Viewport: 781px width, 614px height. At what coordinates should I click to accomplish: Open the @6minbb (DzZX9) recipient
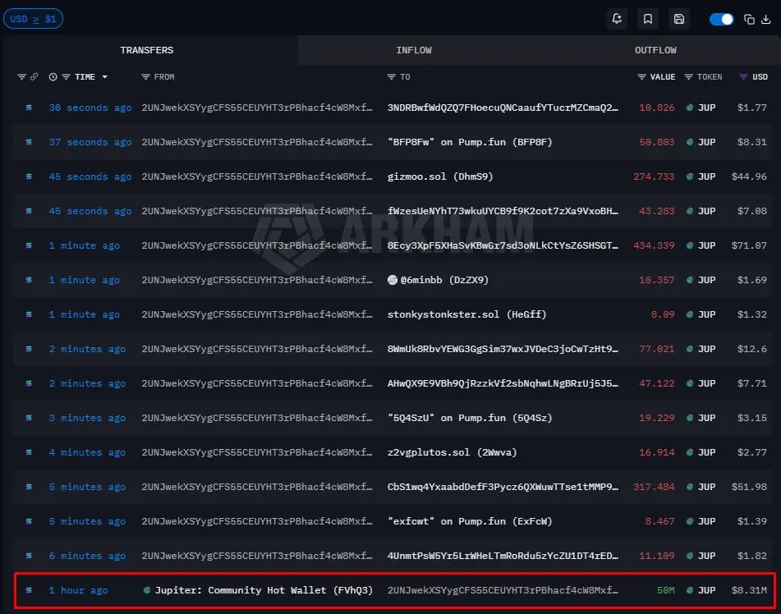(x=444, y=280)
